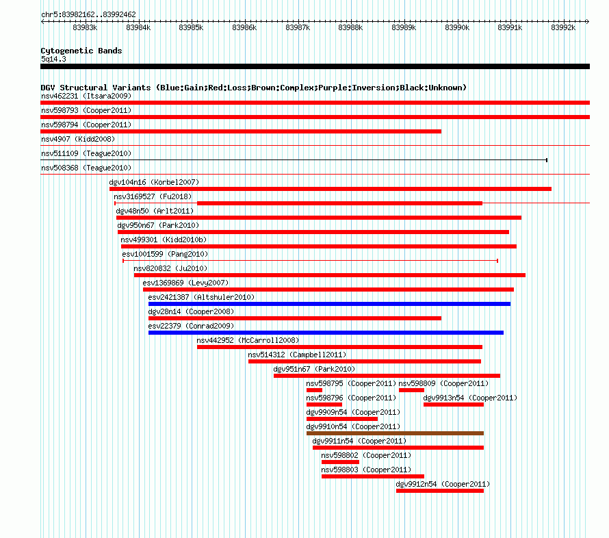Click esv1001599 (Pang2010) label
This screenshot has height=538, width=609.
click(x=165, y=254)
